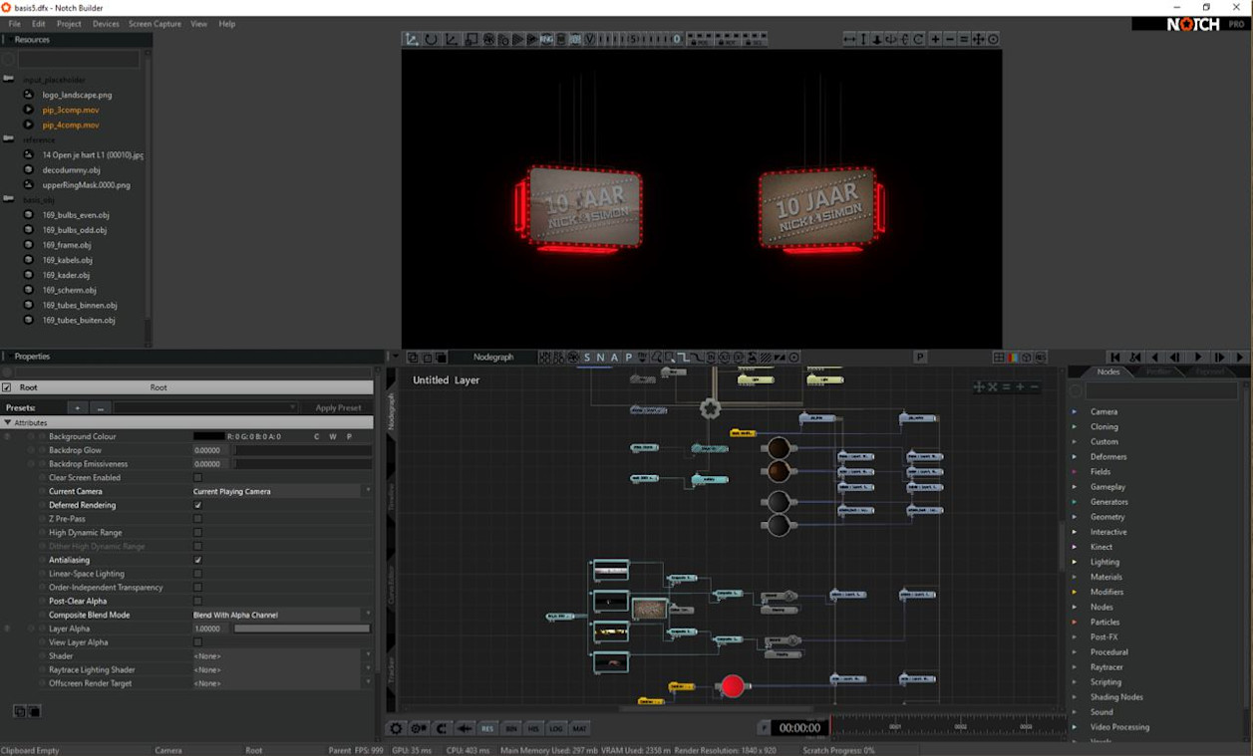Click the rotate icon in viewport toolbar
This screenshot has width=1253, height=756.
[x=431, y=39]
